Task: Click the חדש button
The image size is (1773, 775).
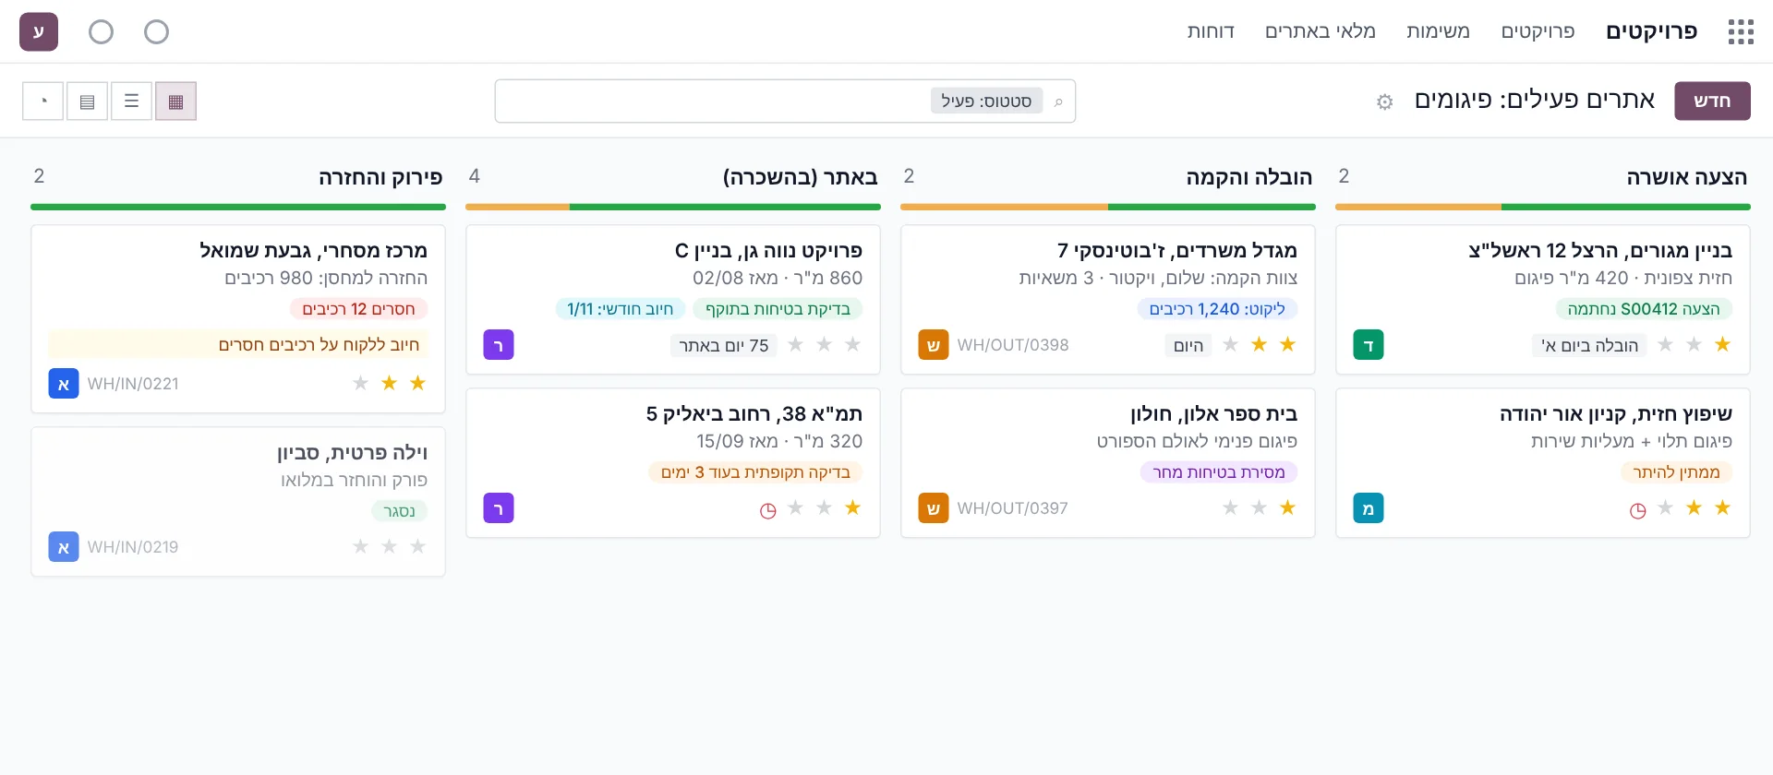Action: [x=1712, y=101]
